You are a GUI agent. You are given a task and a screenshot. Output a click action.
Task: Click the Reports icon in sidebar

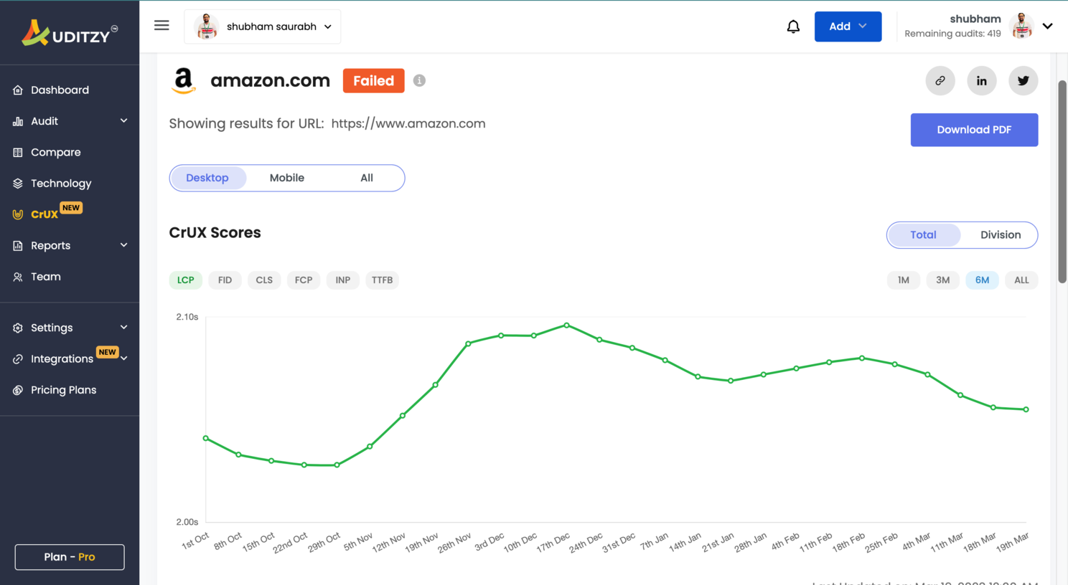(x=18, y=245)
